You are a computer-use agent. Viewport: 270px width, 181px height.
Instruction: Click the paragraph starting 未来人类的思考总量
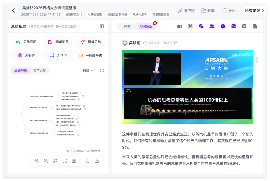(x=188, y=160)
